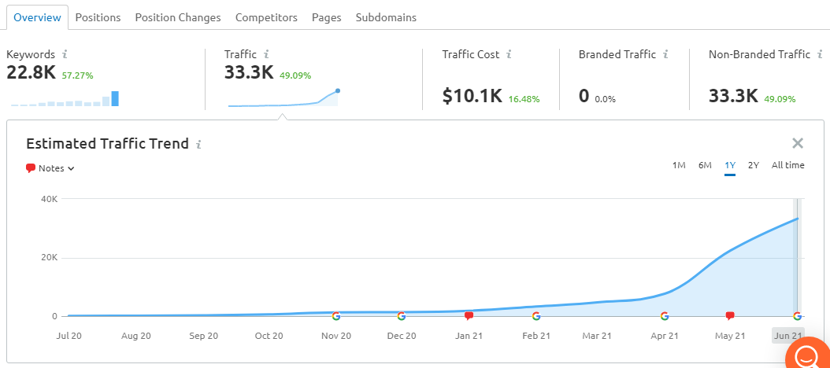The height and width of the screenshot is (368, 830).
Task: Open the orange chat support bubble
Action: pyautogui.click(x=807, y=353)
